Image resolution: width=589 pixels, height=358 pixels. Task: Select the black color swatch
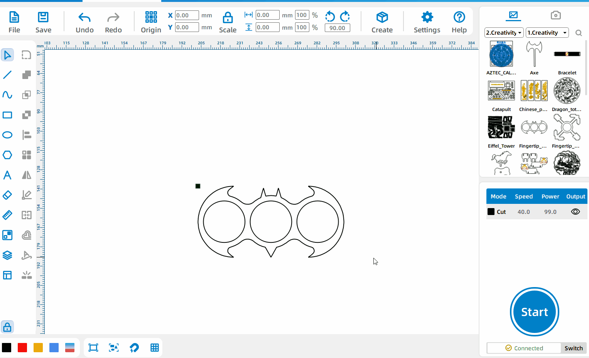[7, 348]
